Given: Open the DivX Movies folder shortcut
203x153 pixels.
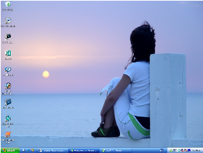Looking at the screenshot, I should pos(8,104).
